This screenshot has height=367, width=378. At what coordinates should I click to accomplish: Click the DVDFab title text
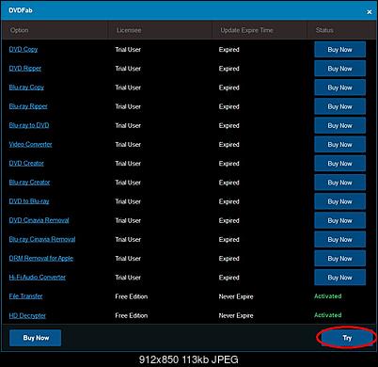pos(21,10)
